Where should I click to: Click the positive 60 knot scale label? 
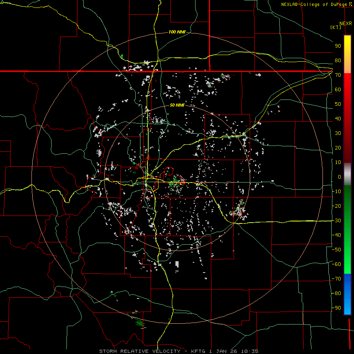click(338, 89)
